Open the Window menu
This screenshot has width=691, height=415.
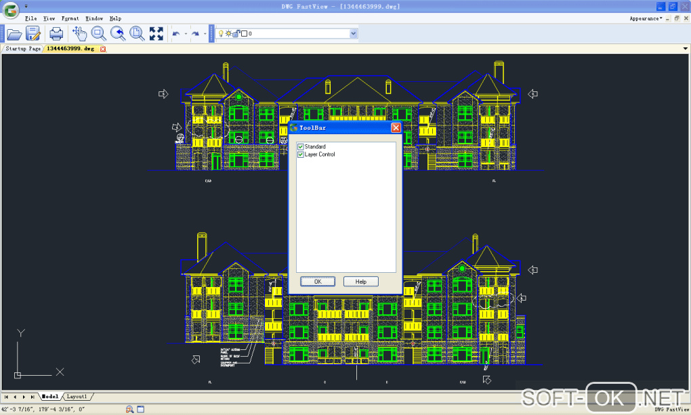[94, 18]
